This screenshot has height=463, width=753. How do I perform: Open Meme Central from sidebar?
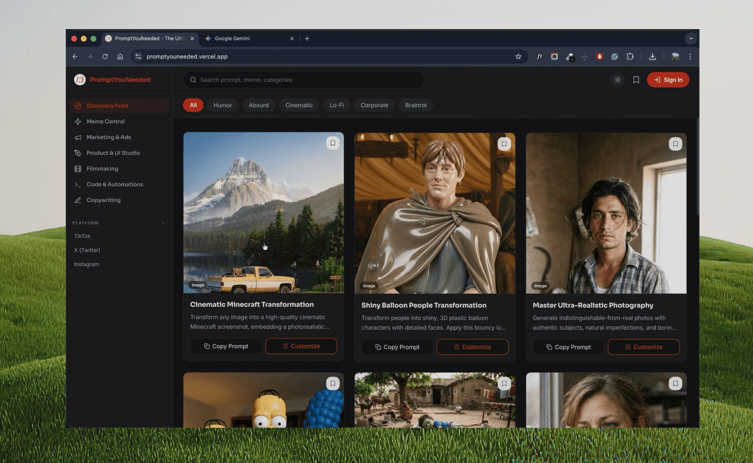coord(106,121)
